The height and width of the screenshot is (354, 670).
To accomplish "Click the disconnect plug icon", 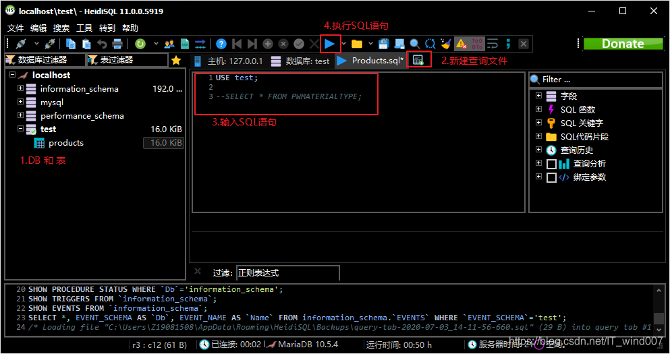I will tap(49, 44).
